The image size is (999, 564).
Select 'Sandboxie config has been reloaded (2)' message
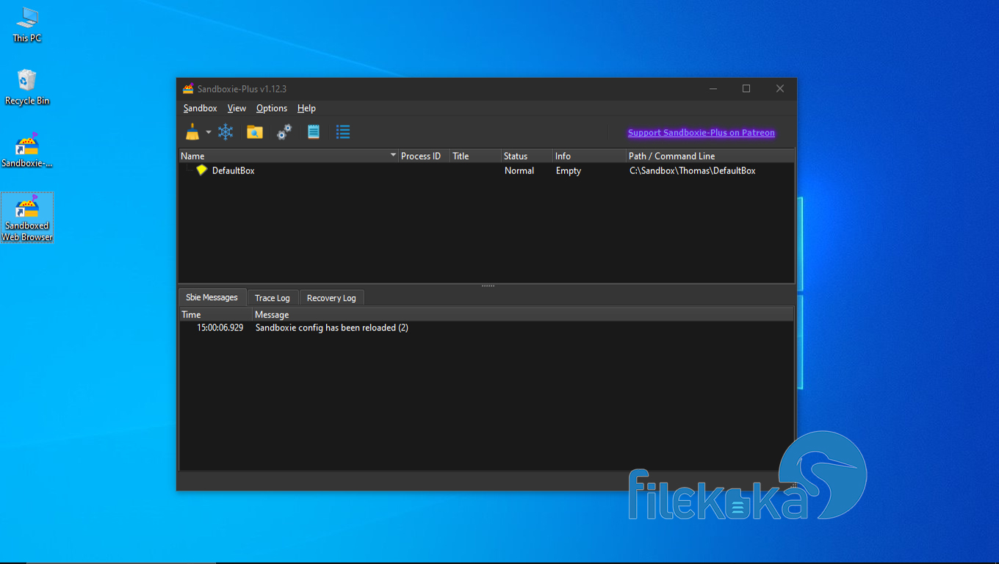(332, 328)
